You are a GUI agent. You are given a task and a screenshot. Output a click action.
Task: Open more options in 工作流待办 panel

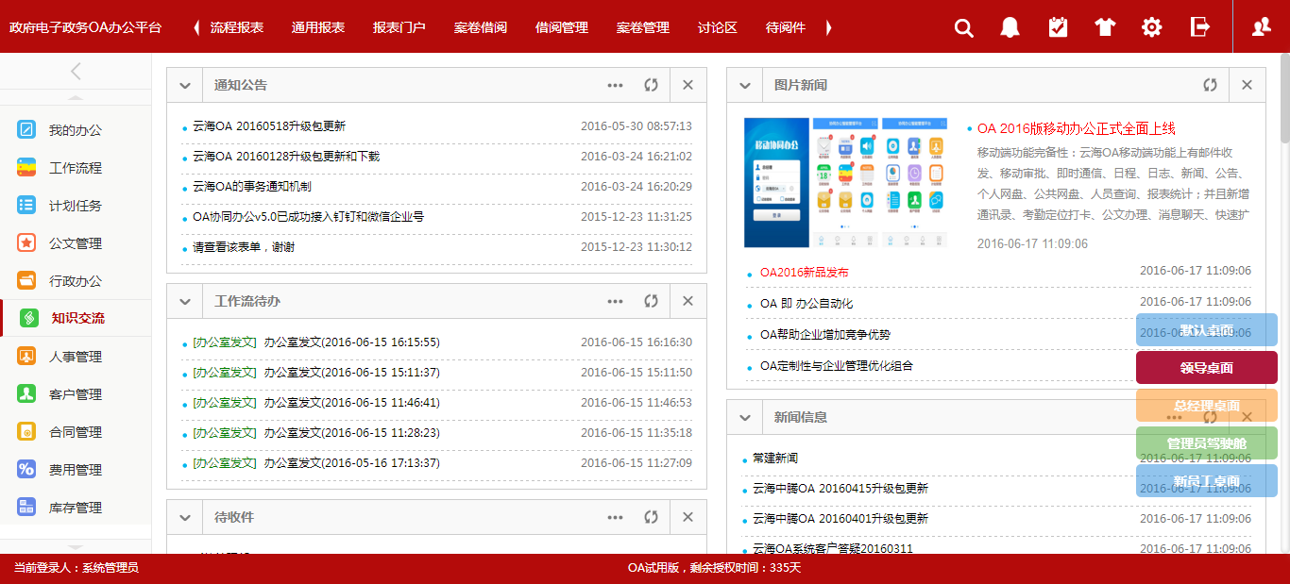616,301
